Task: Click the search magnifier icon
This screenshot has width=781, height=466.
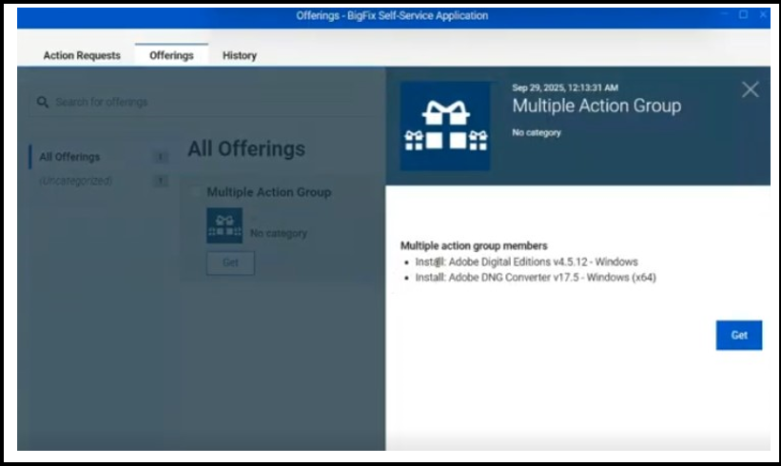Action: click(x=43, y=102)
